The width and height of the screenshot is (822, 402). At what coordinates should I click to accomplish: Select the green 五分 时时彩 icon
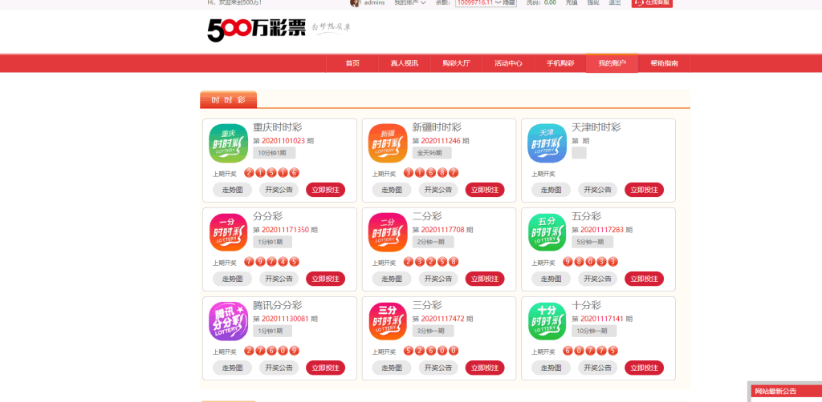pyautogui.click(x=547, y=232)
